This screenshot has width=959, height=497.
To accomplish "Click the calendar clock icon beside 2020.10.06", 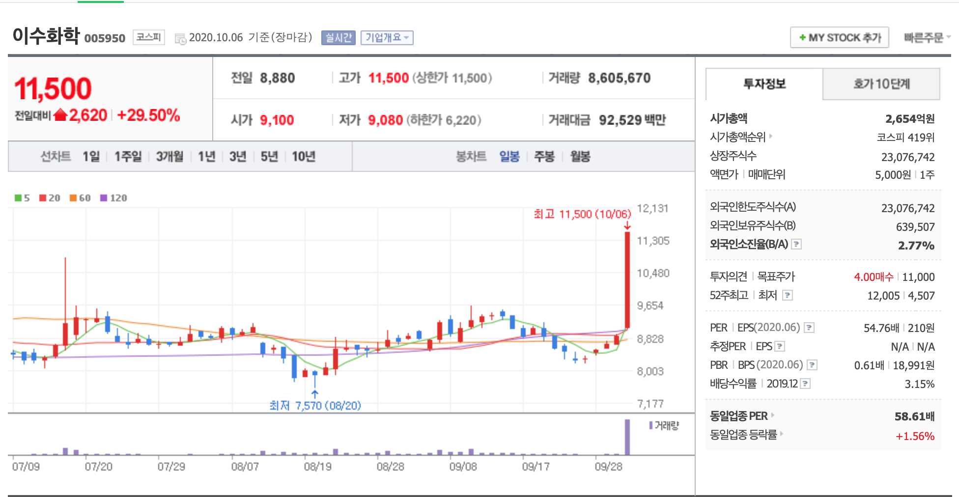I will (180, 39).
